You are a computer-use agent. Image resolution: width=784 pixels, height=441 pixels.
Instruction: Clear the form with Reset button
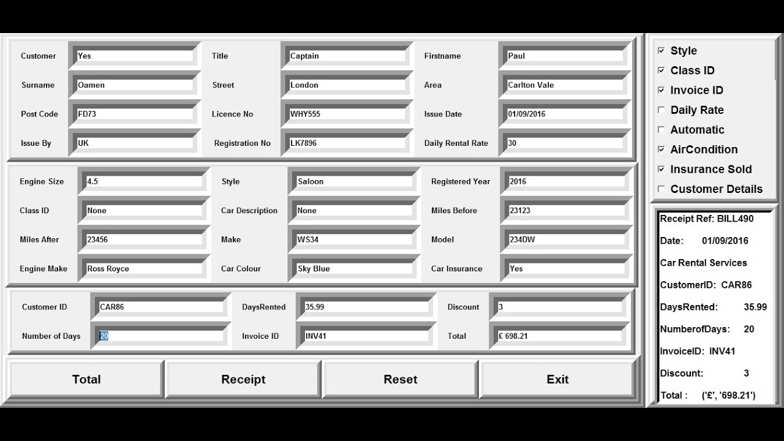pyautogui.click(x=401, y=379)
